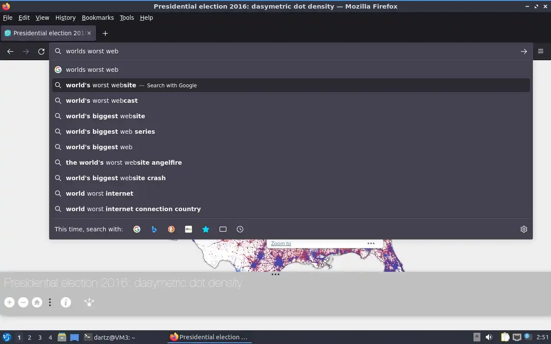The height and width of the screenshot is (344, 551).
Task: Open the History menu
Action: pos(65,18)
